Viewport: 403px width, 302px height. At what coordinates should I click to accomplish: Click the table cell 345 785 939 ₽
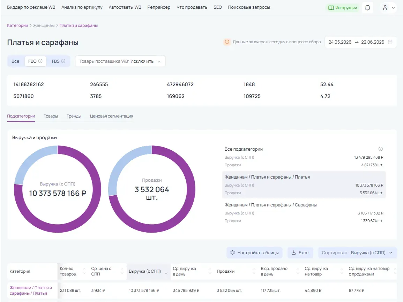pyautogui.click(x=186, y=290)
